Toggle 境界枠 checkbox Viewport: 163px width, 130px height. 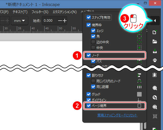(89, 25)
